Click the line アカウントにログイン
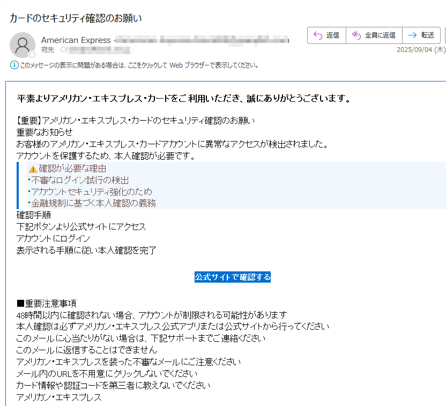Screen dimensions: 446x406 [53, 239]
